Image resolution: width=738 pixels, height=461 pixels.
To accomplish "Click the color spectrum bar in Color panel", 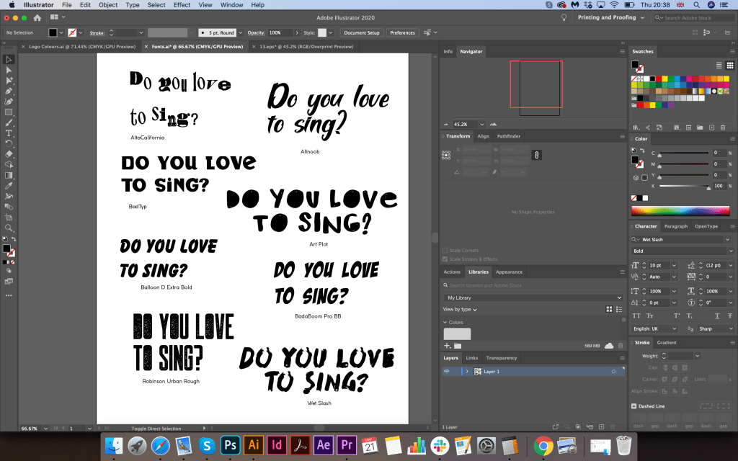I will click(681, 211).
